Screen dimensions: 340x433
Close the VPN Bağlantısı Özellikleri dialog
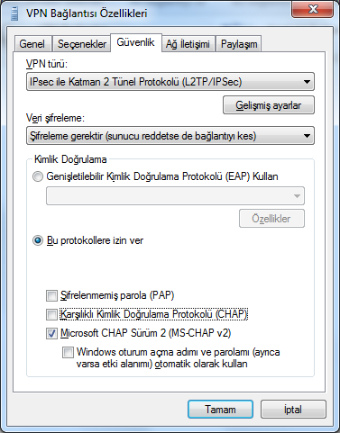point(312,10)
